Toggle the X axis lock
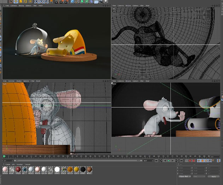This screenshot has width=223, height=185. tap(36, 1)
